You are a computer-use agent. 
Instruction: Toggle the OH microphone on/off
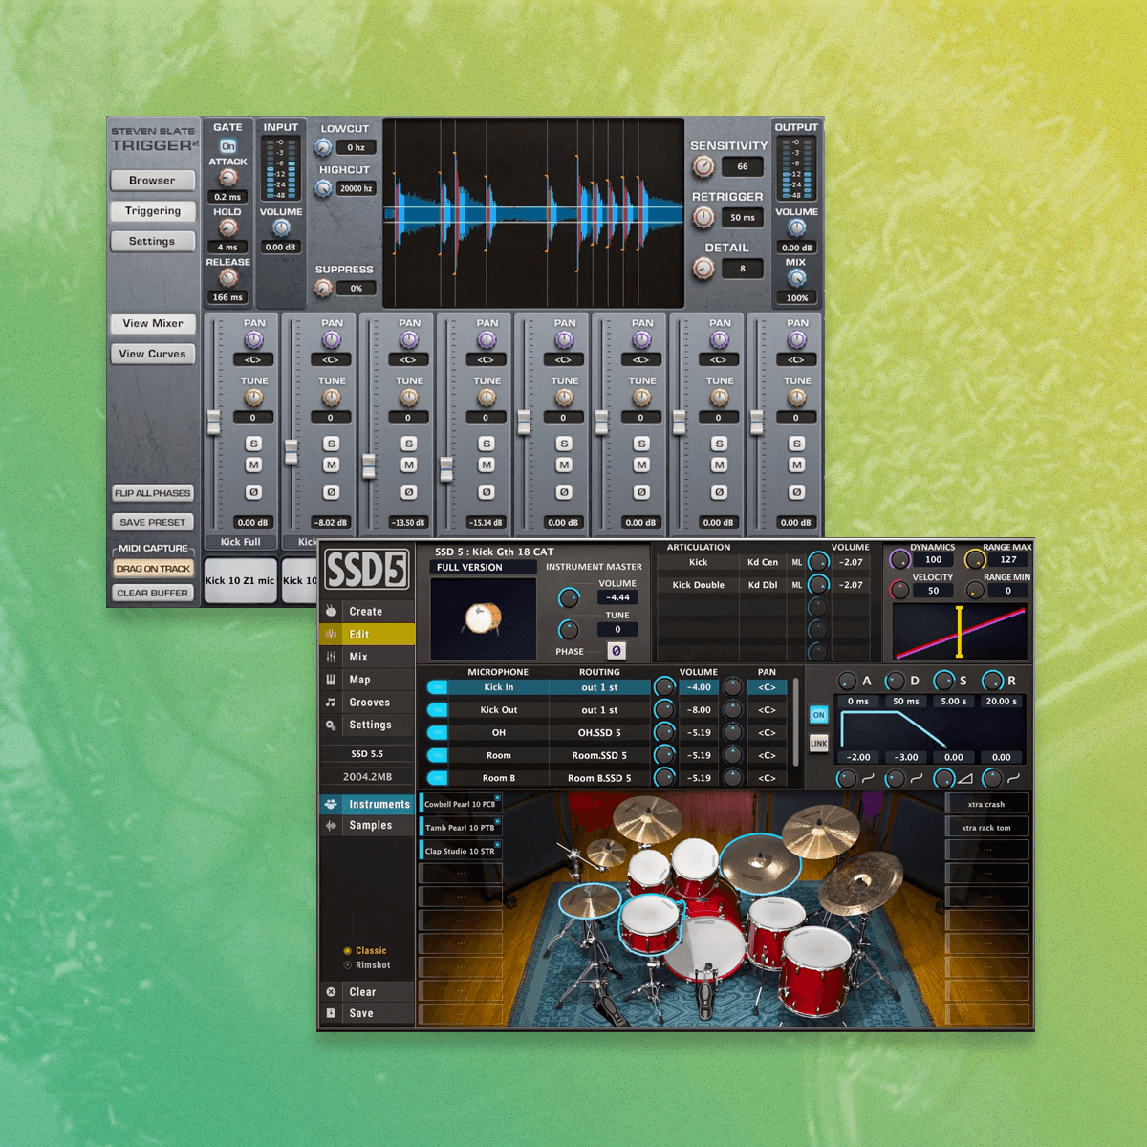[437, 732]
